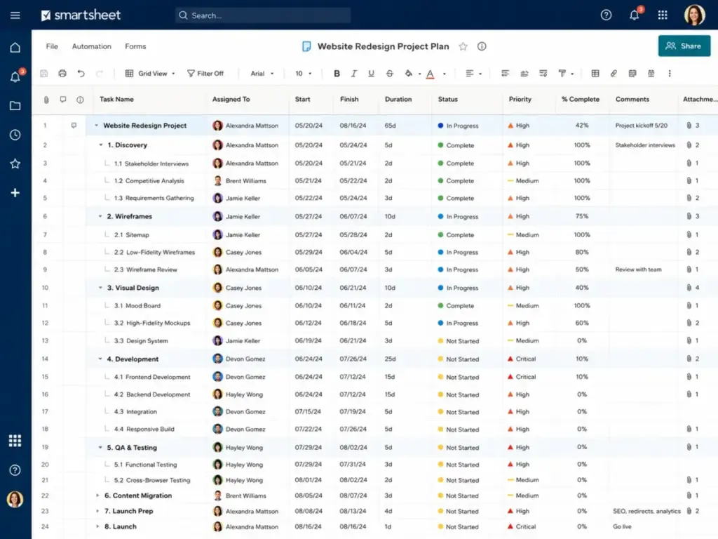Open the text color dropdown arrow
The height and width of the screenshot is (539, 718).
[x=444, y=74]
